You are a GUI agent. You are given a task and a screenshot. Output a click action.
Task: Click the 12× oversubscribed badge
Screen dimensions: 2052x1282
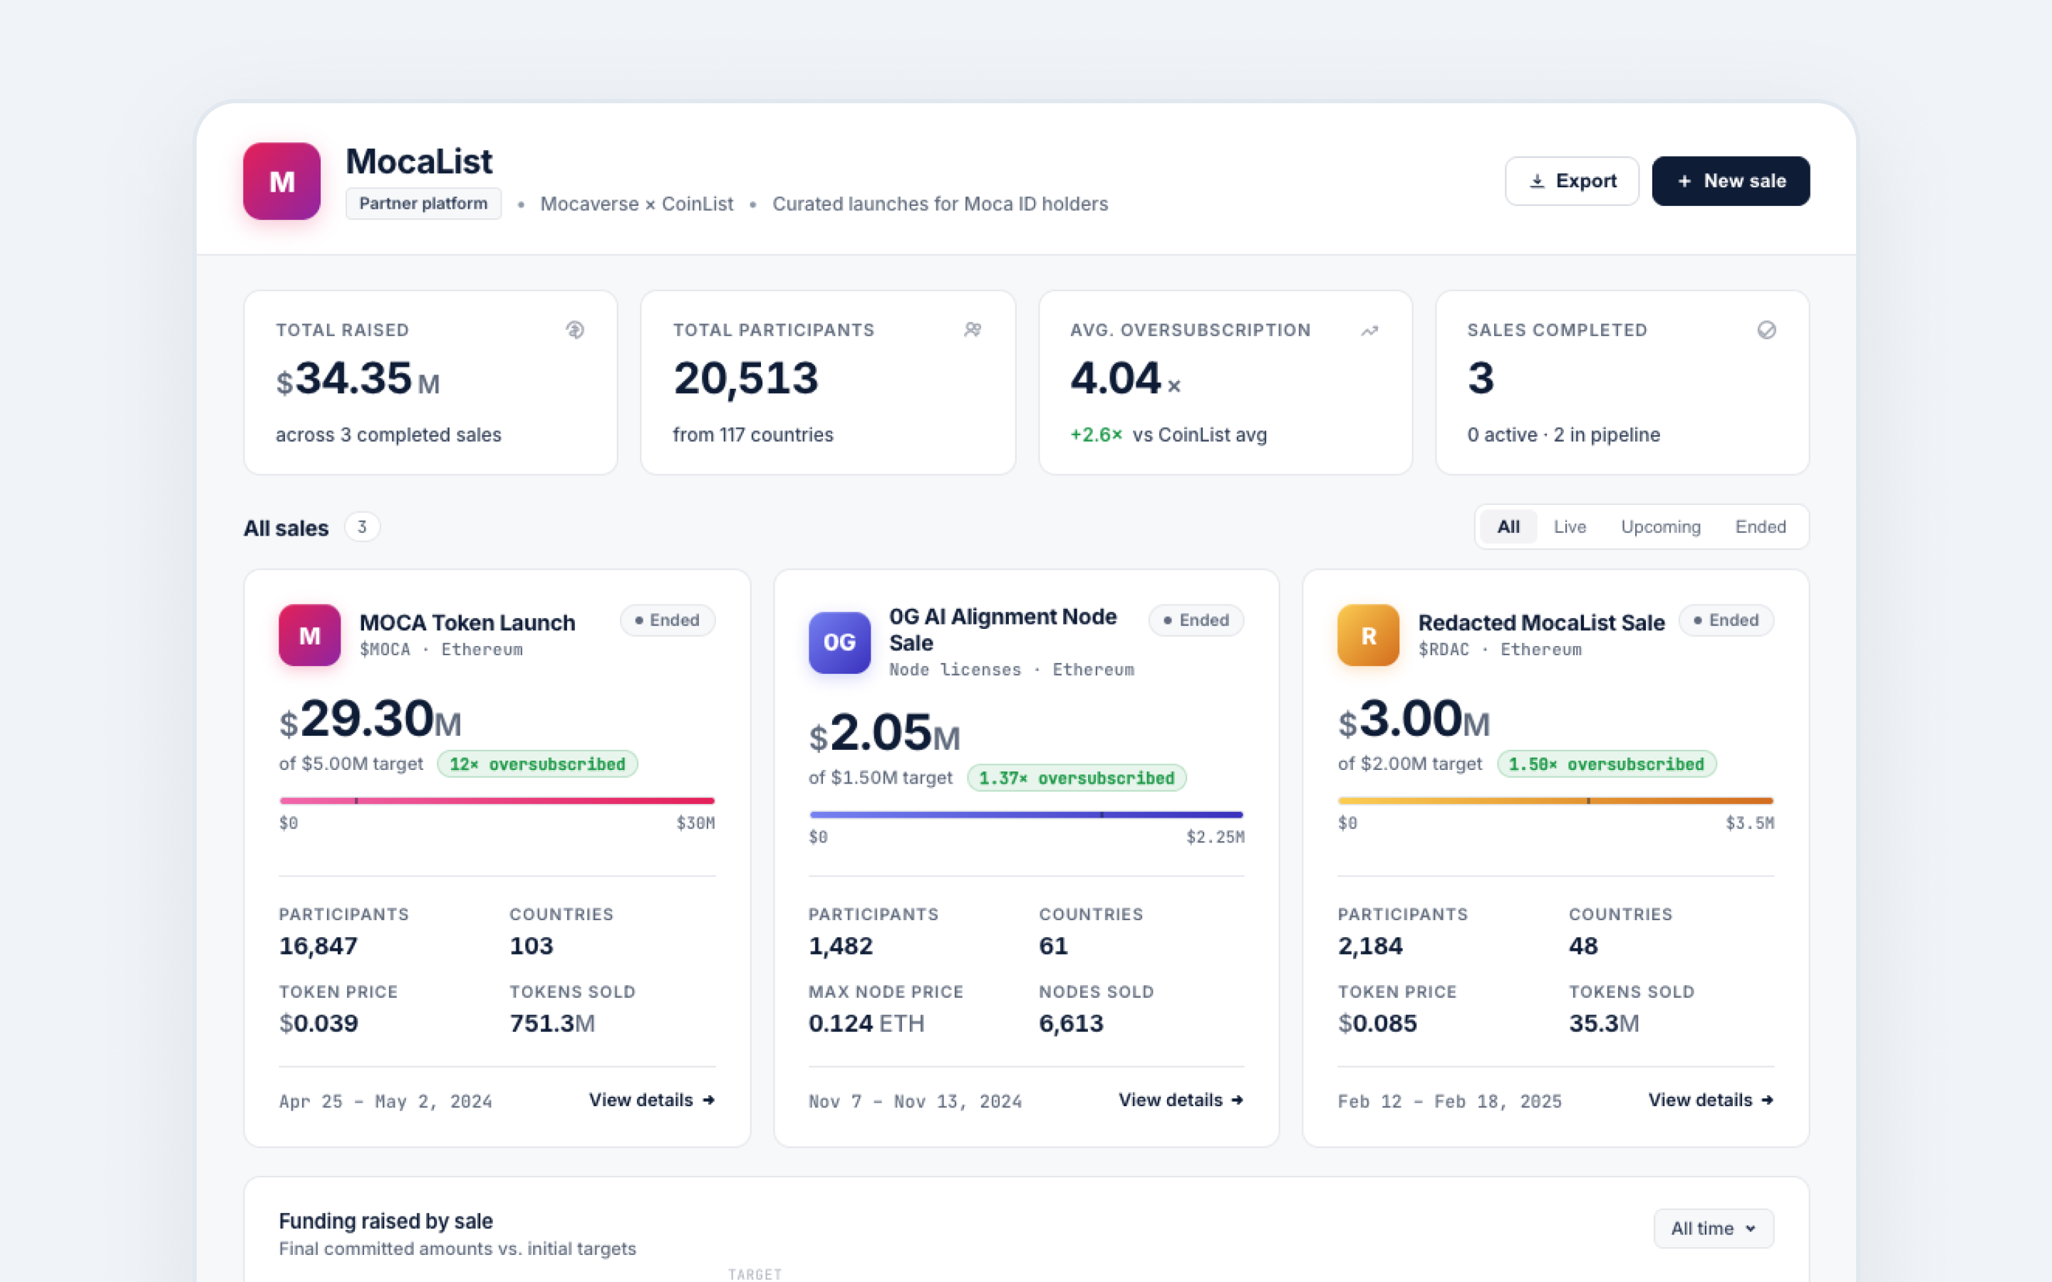point(538,764)
